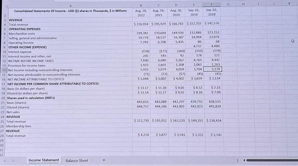This screenshot has height=166, width=298.
Task: Select Provision for income taxes label
Action: point(26,65)
